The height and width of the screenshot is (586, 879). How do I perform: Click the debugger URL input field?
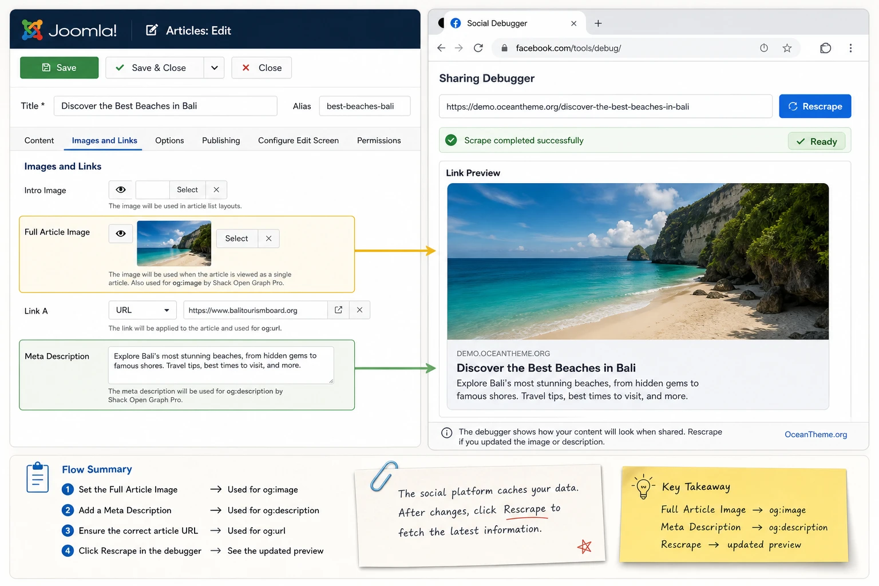pos(605,106)
